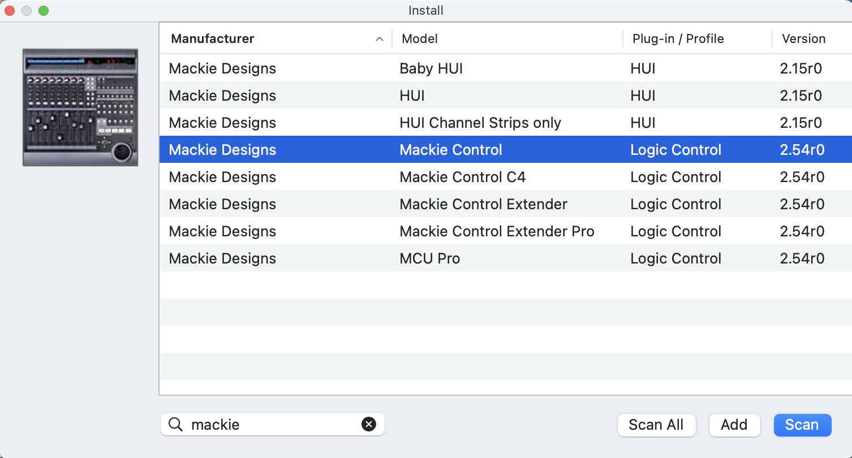The image size is (852, 458).
Task: Sort by Plug-in / Profile column header
Action: click(x=678, y=39)
